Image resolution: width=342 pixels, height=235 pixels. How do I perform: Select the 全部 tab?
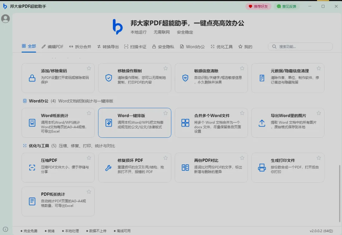point(29,46)
